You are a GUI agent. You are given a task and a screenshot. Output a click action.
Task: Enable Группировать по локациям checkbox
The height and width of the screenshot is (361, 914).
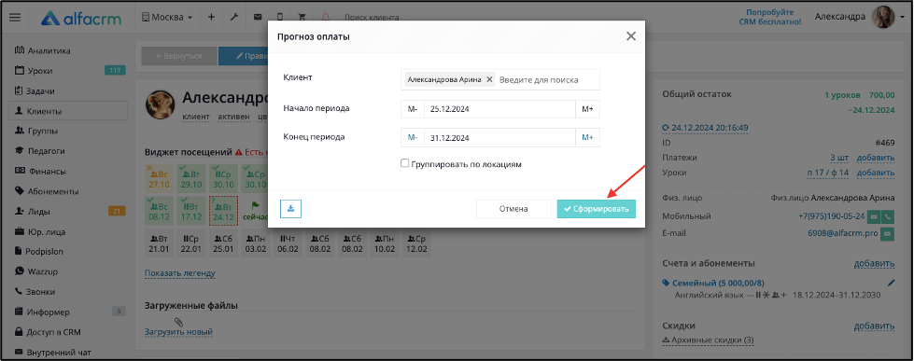pos(404,163)
